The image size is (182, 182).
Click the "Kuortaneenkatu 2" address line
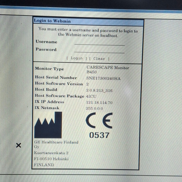tap(51, 153)
